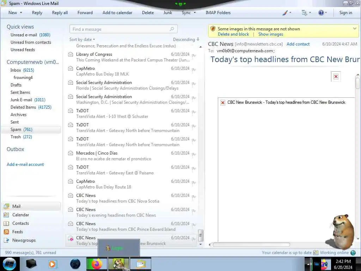Click the paintbrush colorizer icon
Viewport: 361px width, 271px height.
[x=285, y=13]
